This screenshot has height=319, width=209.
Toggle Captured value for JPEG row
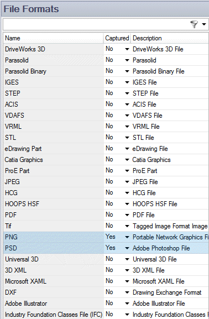117,182
